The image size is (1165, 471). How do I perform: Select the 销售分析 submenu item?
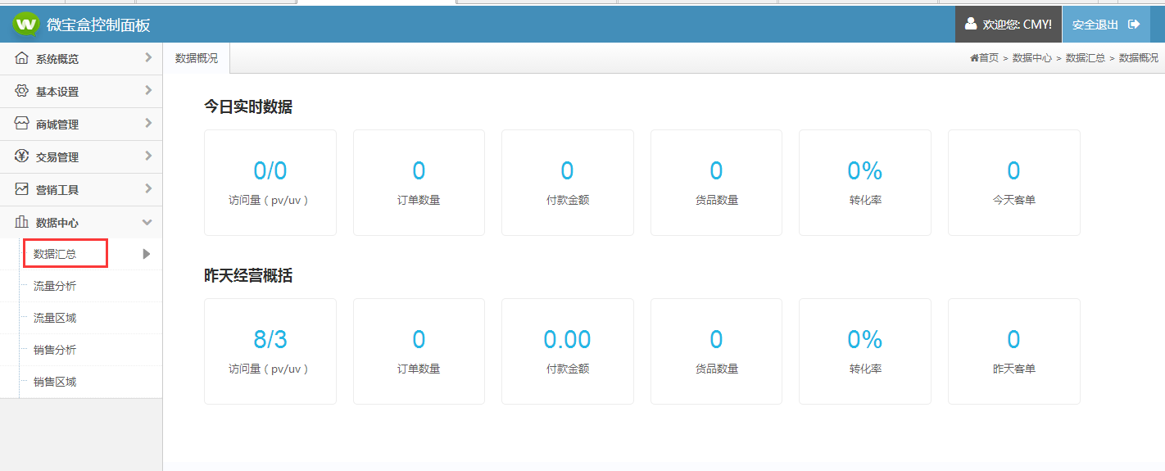pos(55,350)
